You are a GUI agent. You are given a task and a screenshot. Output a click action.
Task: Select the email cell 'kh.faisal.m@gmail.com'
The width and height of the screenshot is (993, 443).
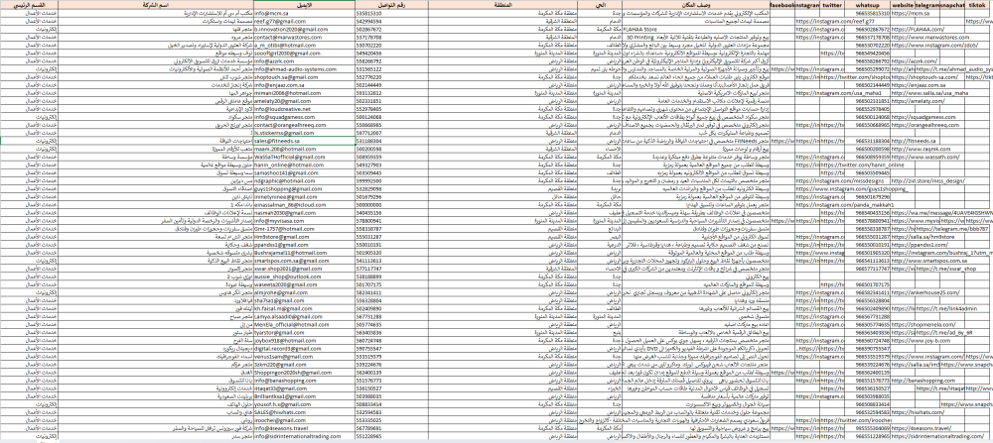click(304, 309)
